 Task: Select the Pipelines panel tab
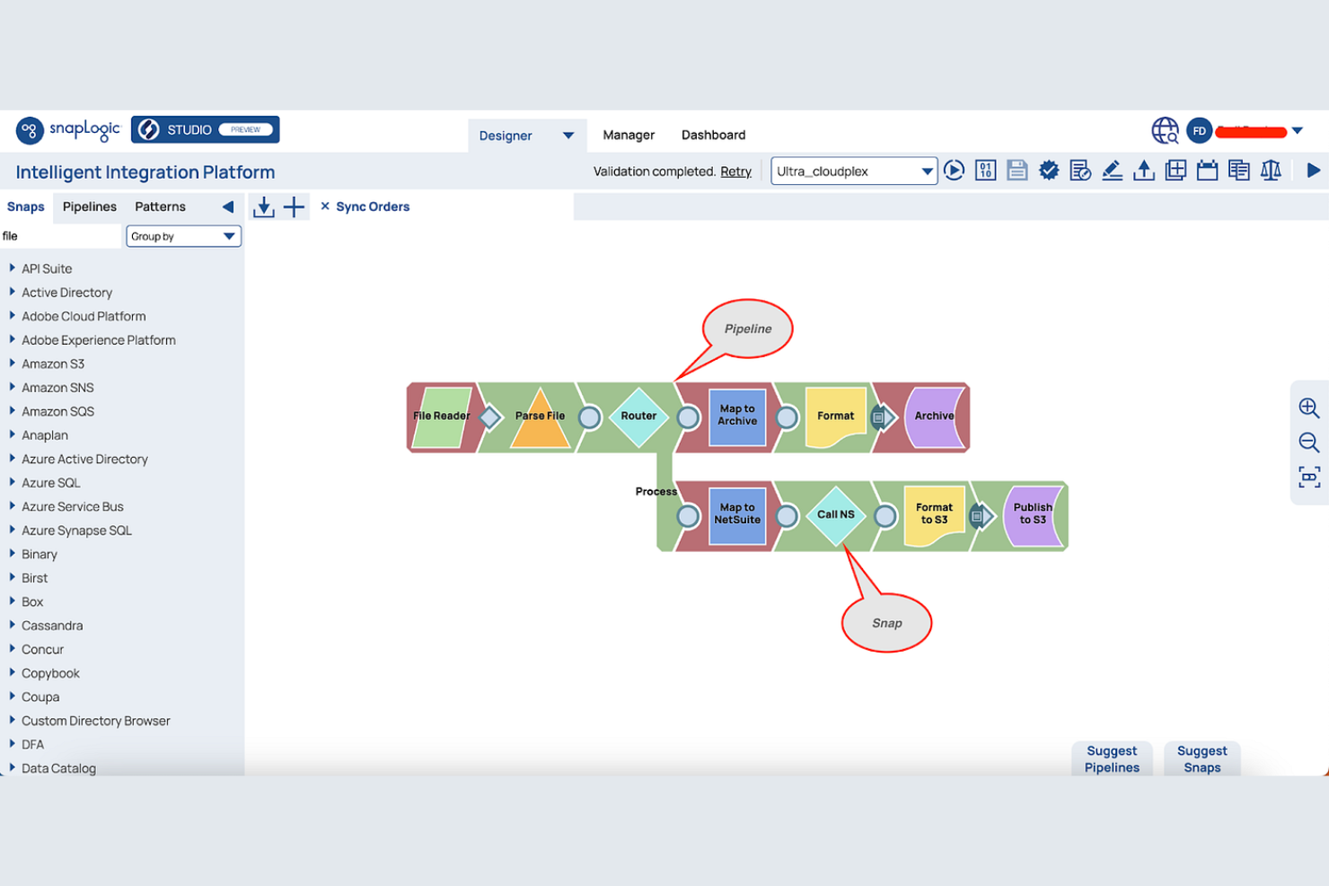click(90, 206)
